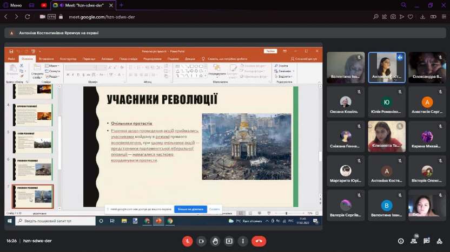The height and width of the screenshot is (252, 450).
Task: Open the chat messages panel
Action: 427,241
